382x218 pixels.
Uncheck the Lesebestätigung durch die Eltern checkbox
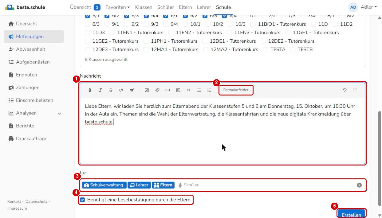(82, 200)
